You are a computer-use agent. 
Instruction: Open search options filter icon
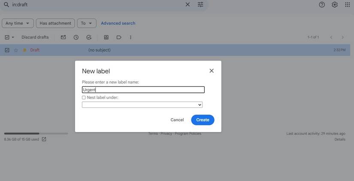pos(200,5)
